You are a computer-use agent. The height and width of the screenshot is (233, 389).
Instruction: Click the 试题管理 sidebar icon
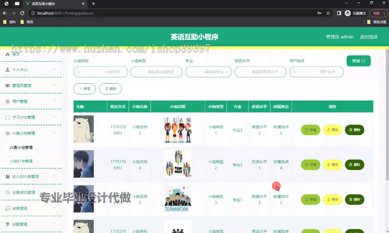(x=7, y=224)
